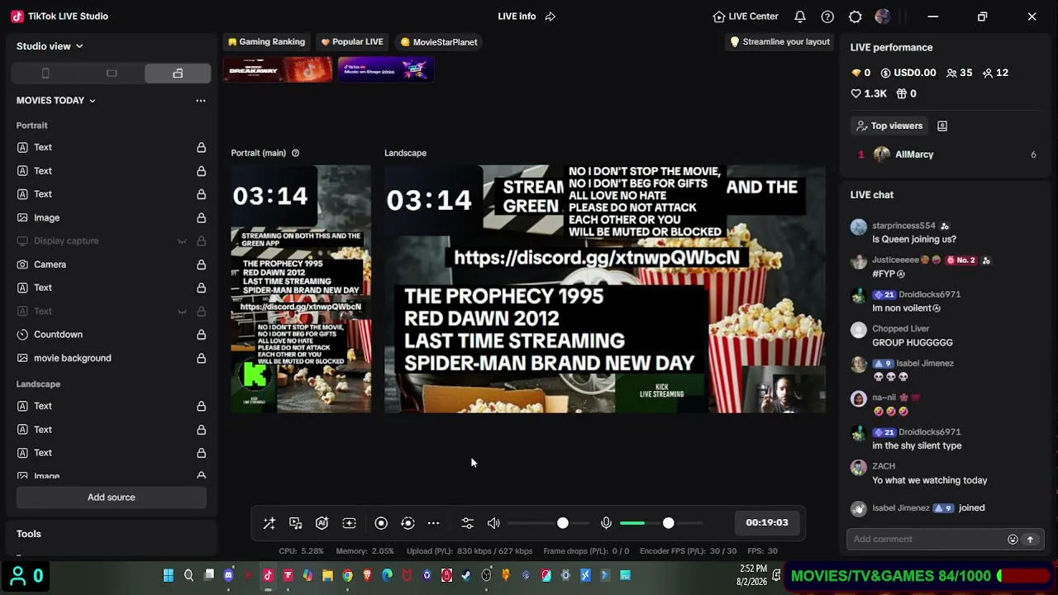Open LIVE Center from the title bar
This screenshot has height=595, width=1058.
(746, 17)
